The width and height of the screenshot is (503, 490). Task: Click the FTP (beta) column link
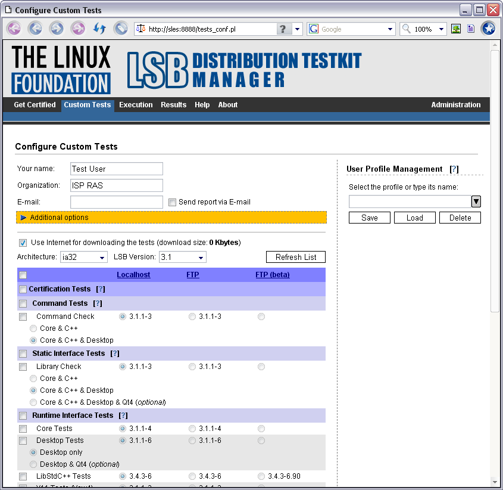273,275
